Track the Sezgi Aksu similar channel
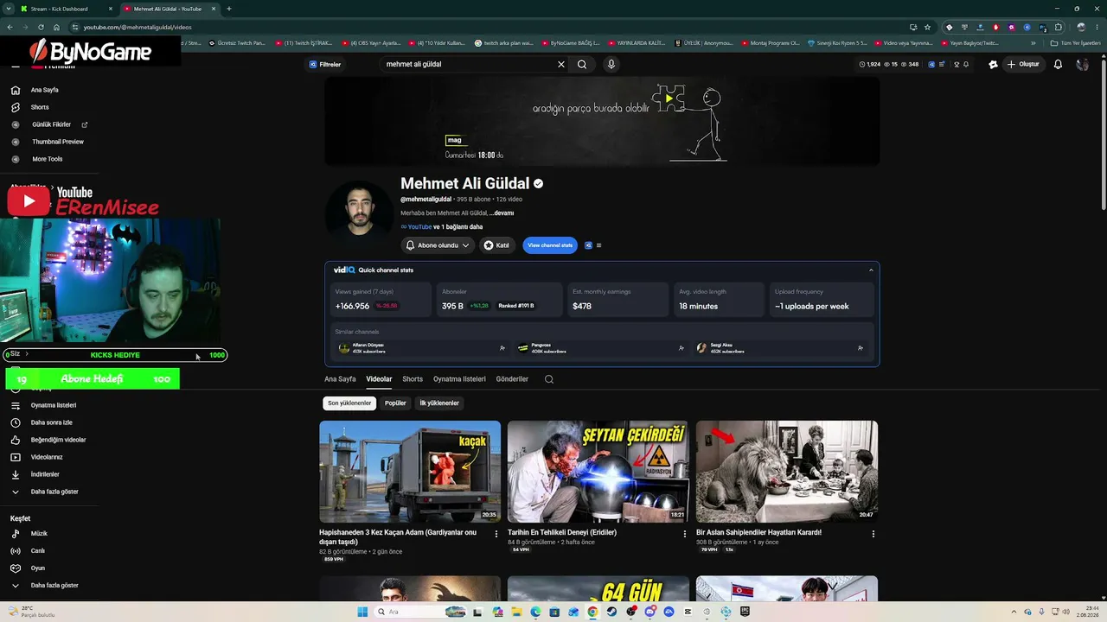The image size is (1107, 622). pos(861,348)
